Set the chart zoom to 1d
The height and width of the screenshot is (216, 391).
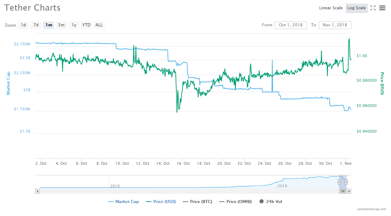23,25
